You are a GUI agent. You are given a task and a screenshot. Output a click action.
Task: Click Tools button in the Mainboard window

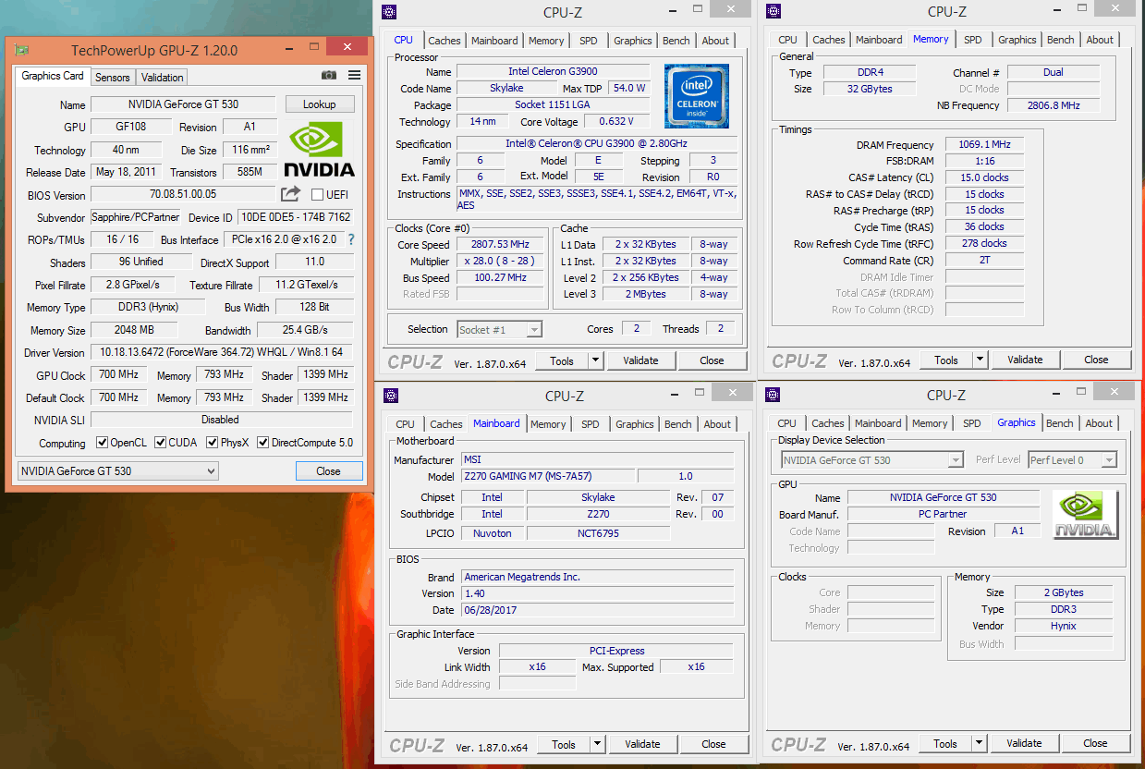564,744
